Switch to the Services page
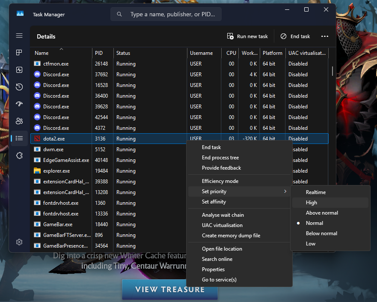This screenshot has height=302, width=377. point(19,155)
